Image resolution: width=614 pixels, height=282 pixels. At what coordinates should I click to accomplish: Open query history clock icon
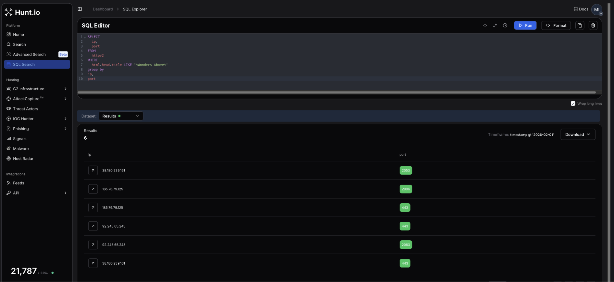pyautogui.click(x=505, y=25)
